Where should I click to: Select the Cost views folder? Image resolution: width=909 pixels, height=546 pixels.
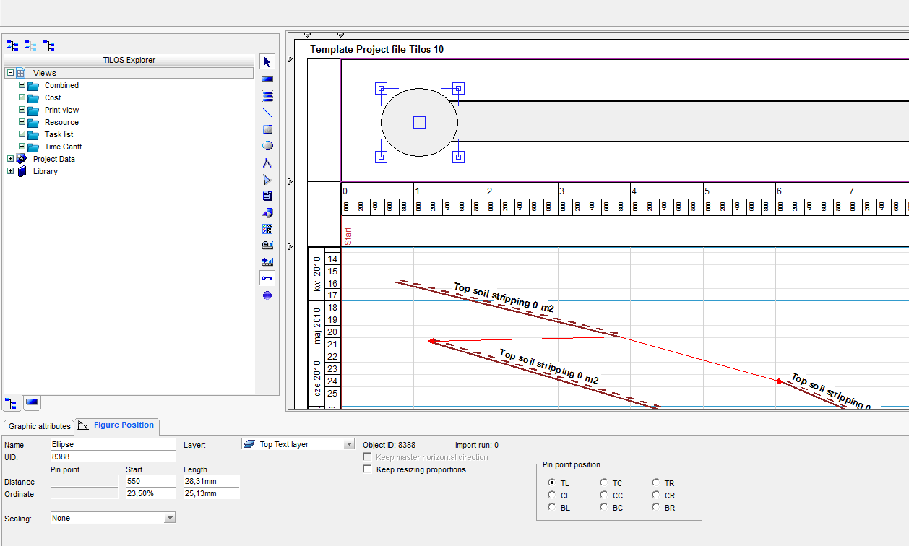coord(53,97)
